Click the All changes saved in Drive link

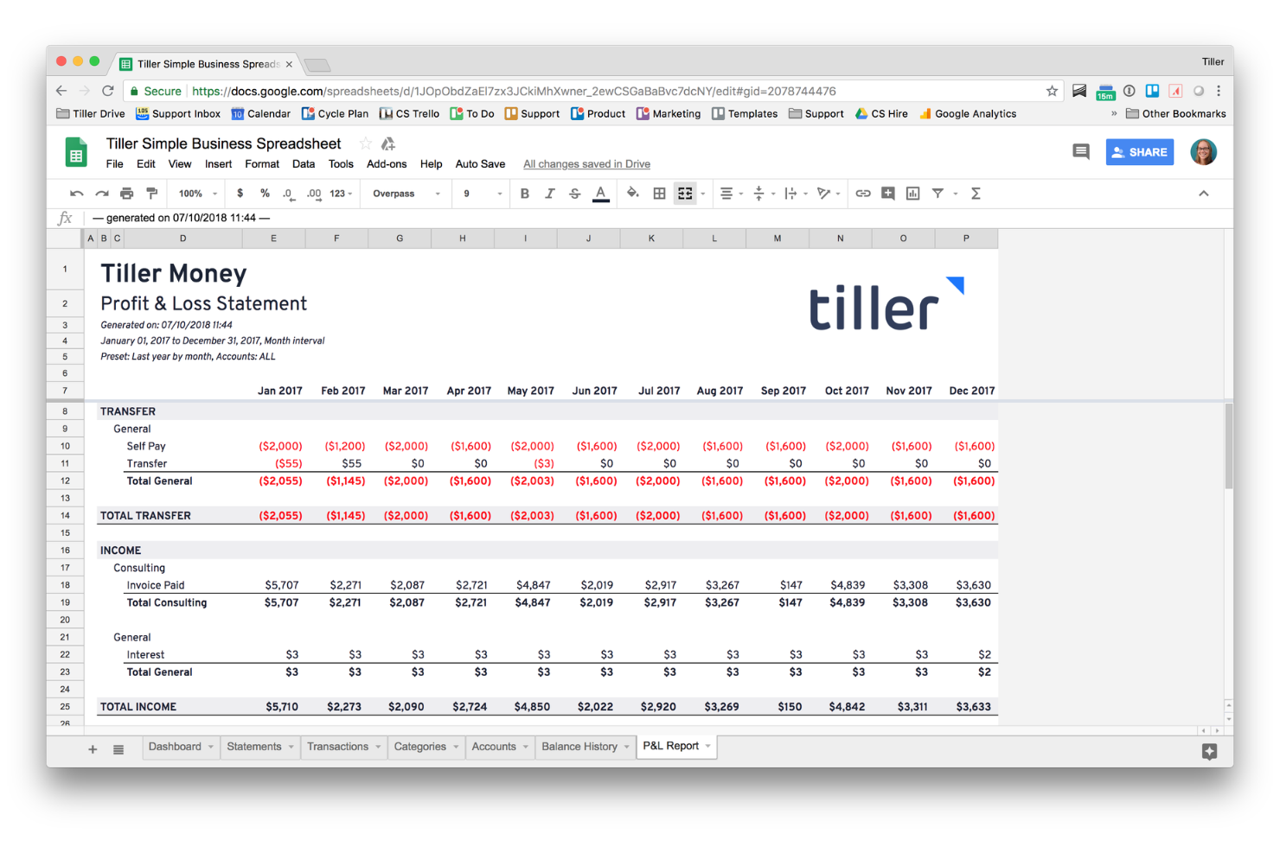586,163
